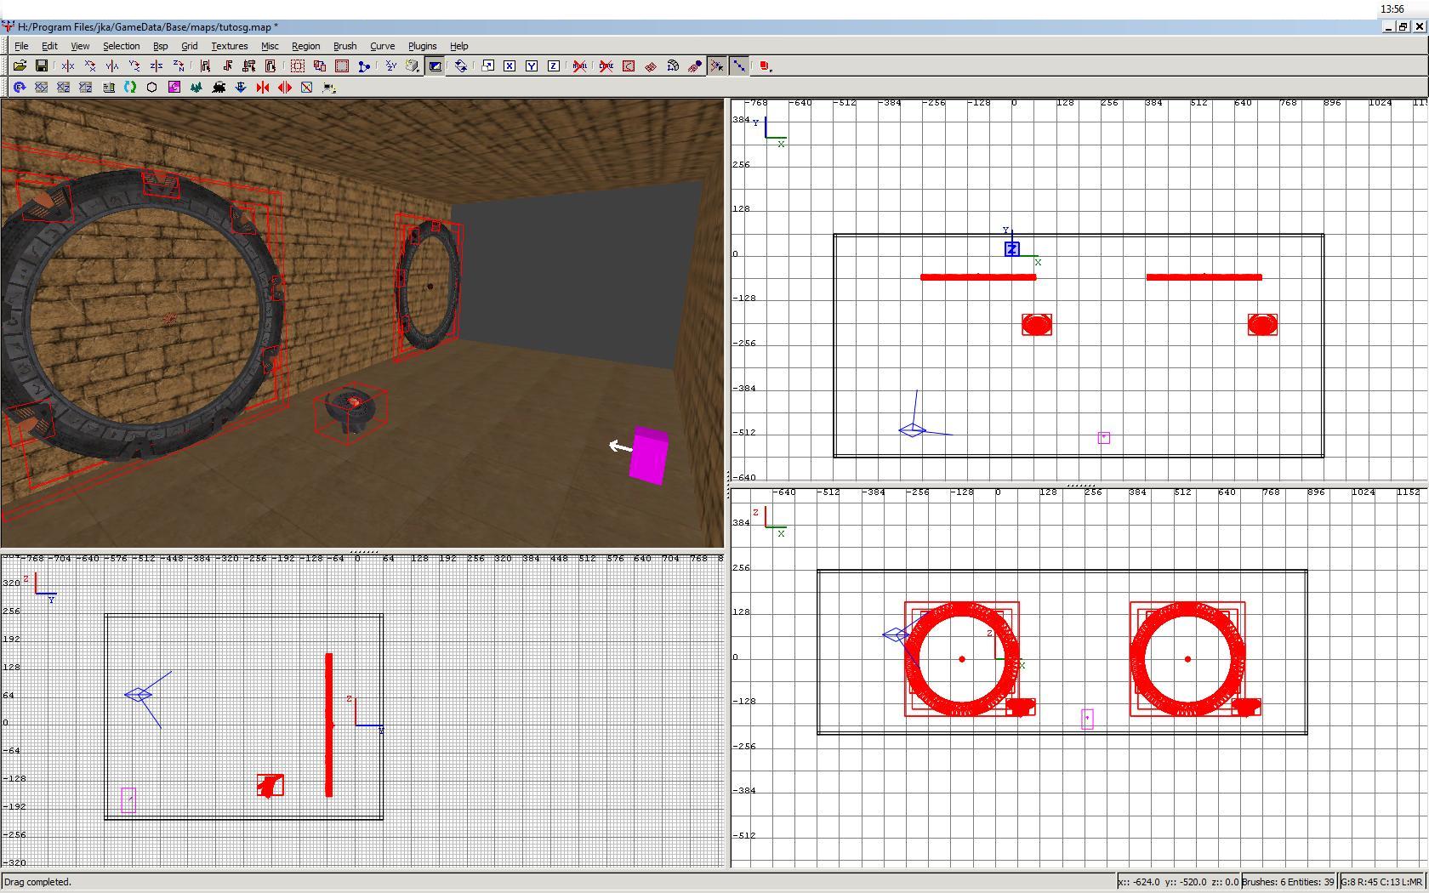Image resolution: width=1429 pixels, height=893 pixels.
Task: Open the Plugins menu
Action: pos(422,46)
